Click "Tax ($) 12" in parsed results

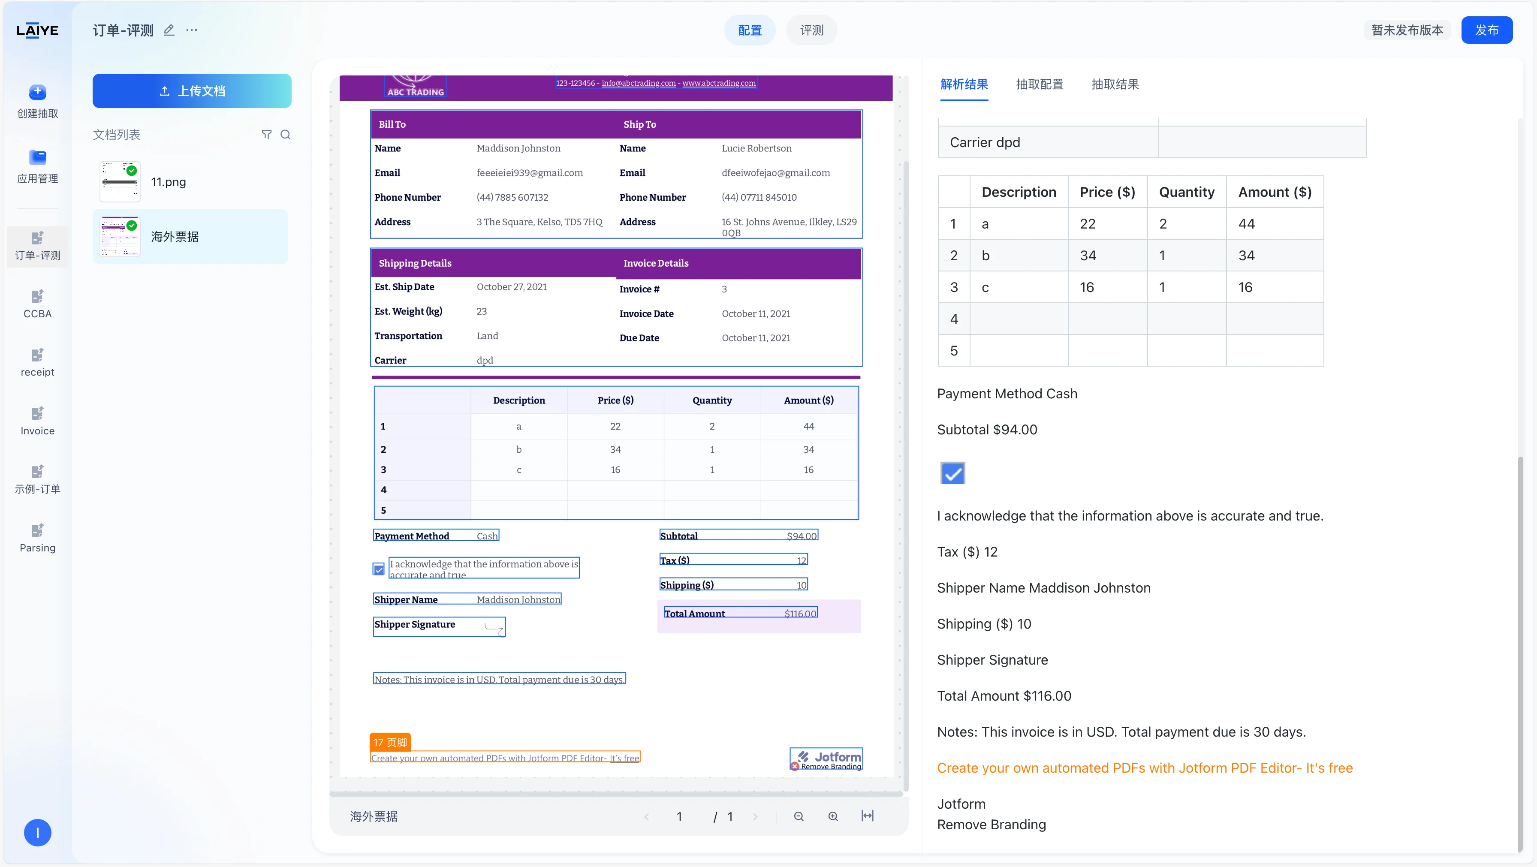tap(967, 552)
